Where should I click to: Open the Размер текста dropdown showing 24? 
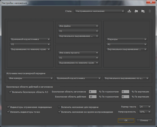click(x=145, y=107)
